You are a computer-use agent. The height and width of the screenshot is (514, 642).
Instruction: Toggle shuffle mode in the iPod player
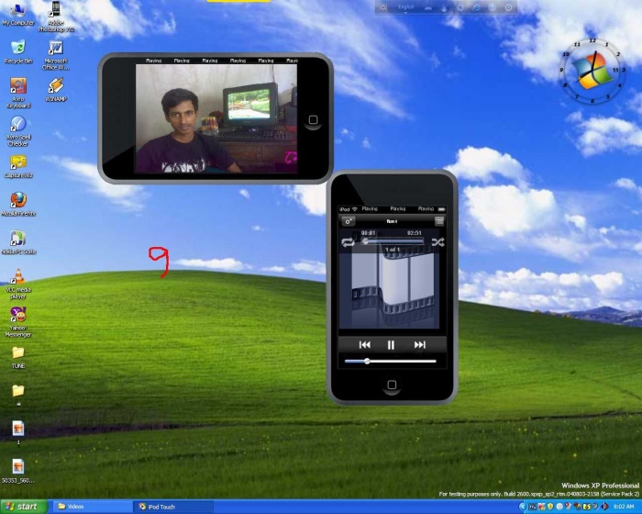coord(437,242)
